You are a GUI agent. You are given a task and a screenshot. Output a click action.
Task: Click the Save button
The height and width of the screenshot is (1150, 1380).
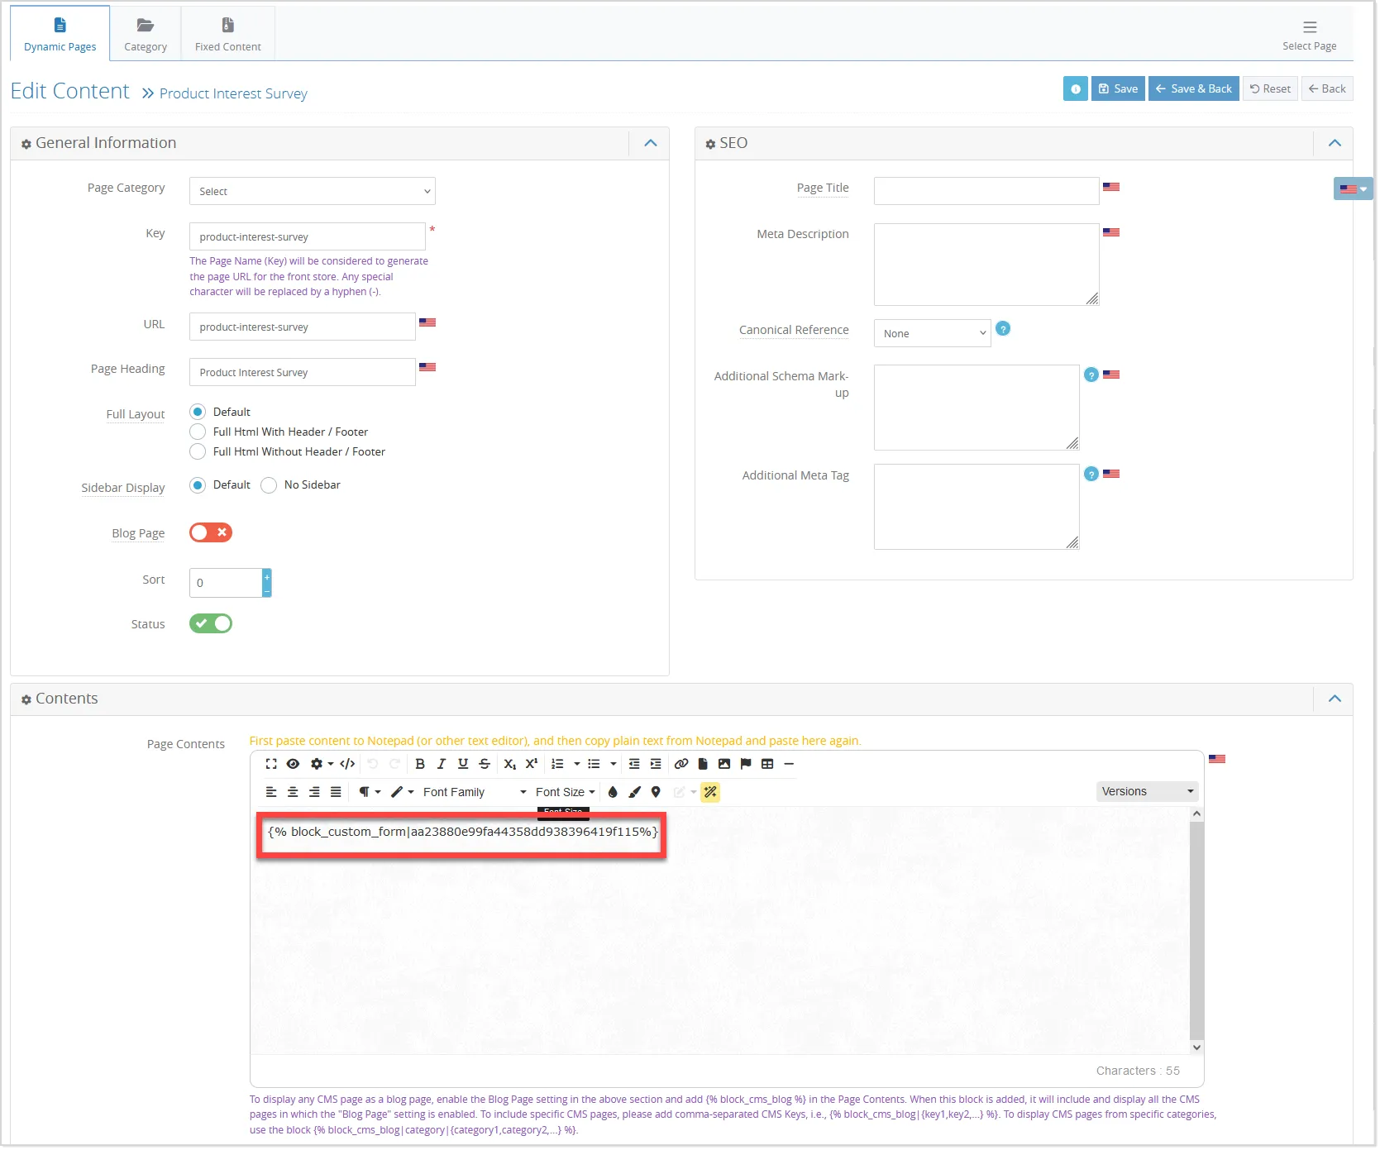(1118, 89)
